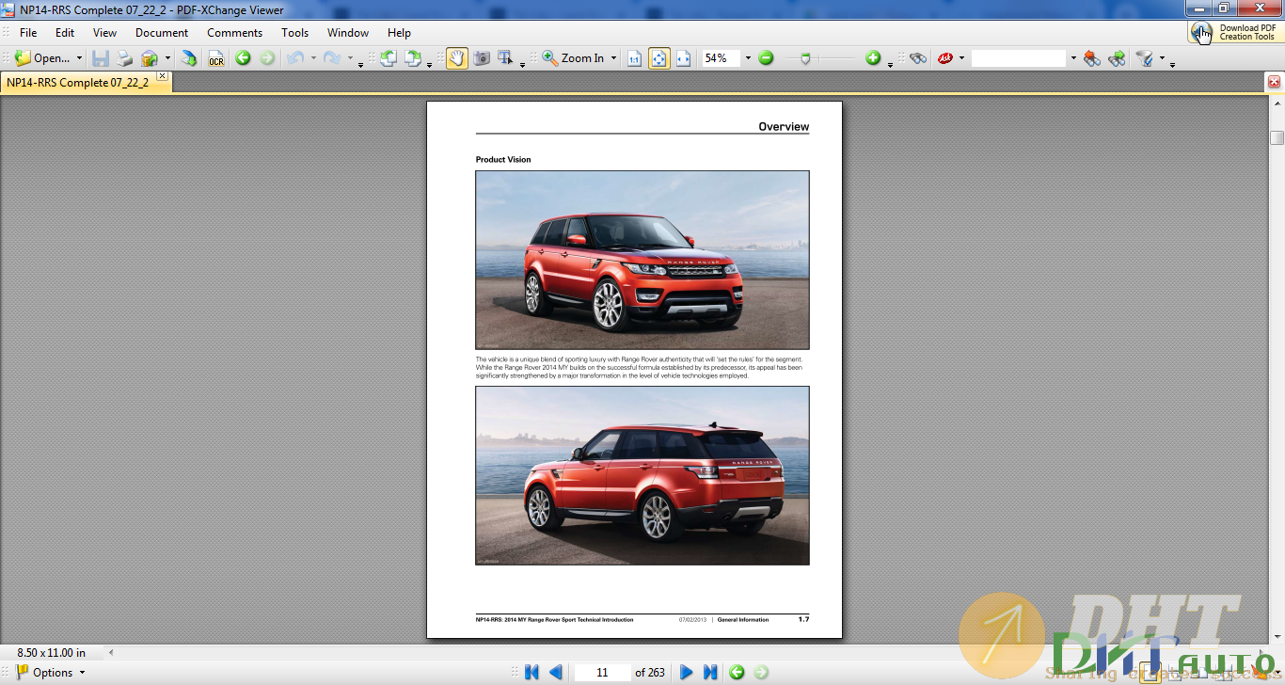This screenshot has width=1285, height=685.
Task: Click the Scan to PDF icon
Action: 189,58
